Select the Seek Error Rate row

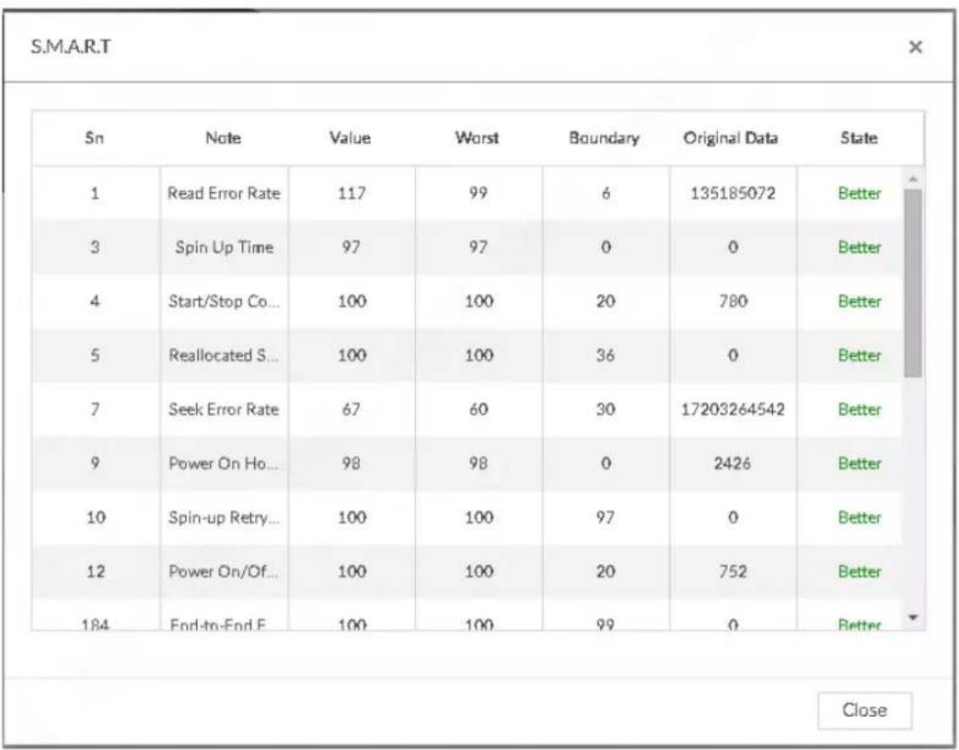468,410
